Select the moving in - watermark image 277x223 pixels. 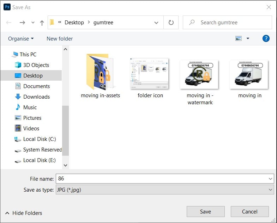[x=200, y=82]
